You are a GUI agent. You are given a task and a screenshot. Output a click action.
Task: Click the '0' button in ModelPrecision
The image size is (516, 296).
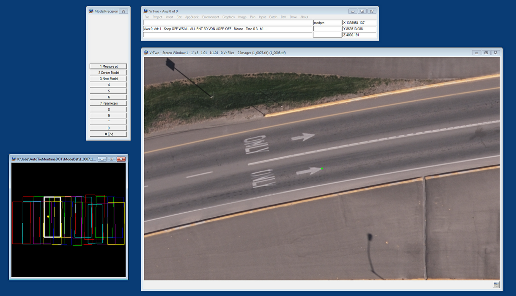[x=108, y=128]
